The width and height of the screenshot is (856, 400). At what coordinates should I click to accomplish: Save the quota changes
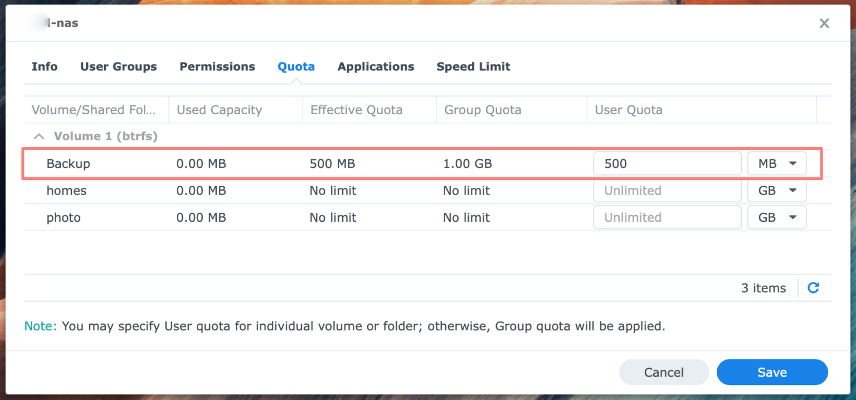coord(772,372)
